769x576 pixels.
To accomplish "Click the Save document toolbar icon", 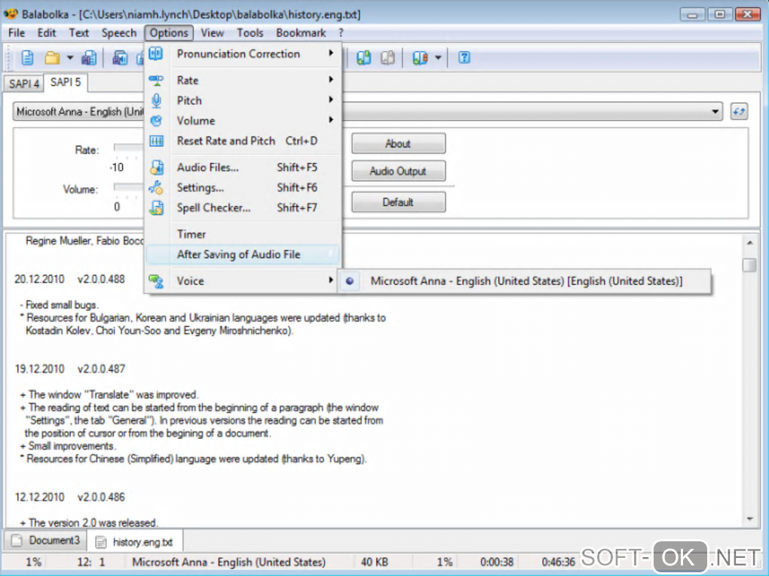I will point(89,58).
